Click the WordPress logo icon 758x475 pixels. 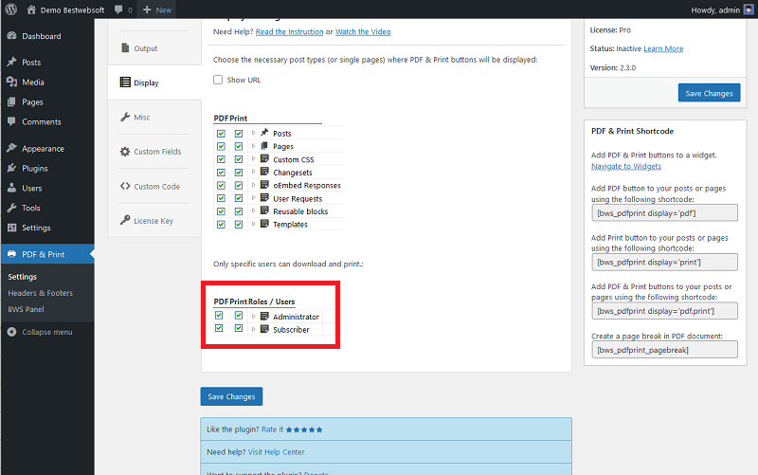(11, 9)
